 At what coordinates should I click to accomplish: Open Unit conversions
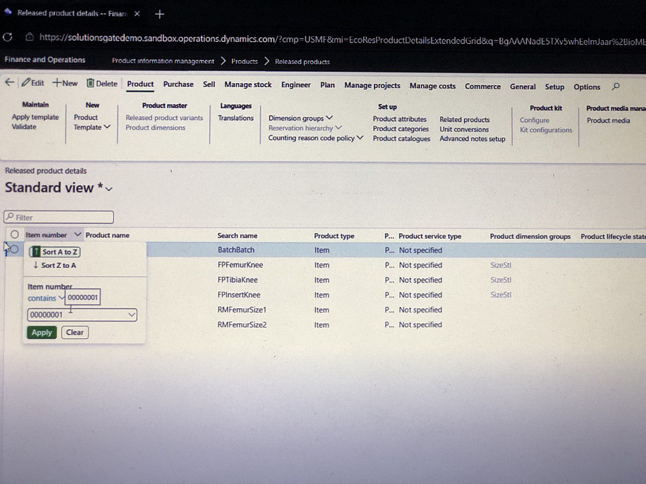[464, 129]
